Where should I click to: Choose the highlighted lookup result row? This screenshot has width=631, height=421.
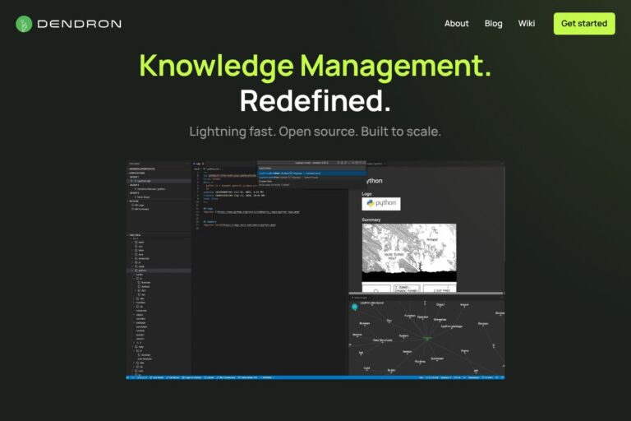[x=311, y=173]
